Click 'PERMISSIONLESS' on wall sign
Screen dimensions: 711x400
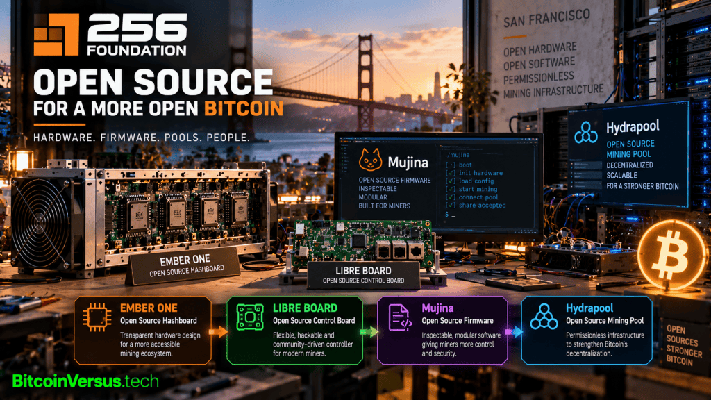pos(538,78)
